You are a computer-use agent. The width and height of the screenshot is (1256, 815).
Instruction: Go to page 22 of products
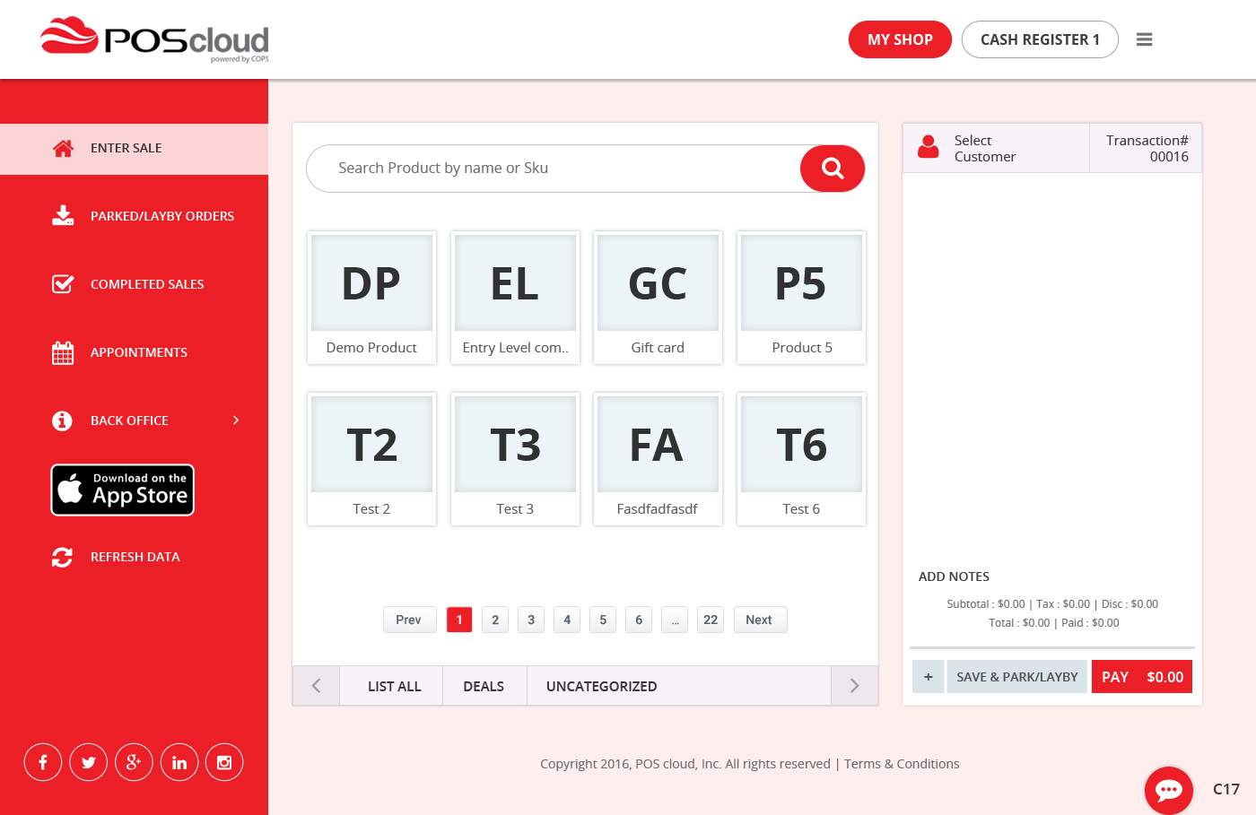(711, 620)
